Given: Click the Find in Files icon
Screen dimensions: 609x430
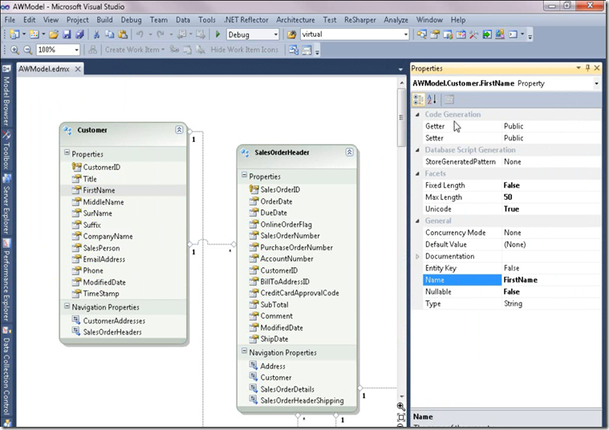Looking at the screenshot, I should tap(291, 34).
